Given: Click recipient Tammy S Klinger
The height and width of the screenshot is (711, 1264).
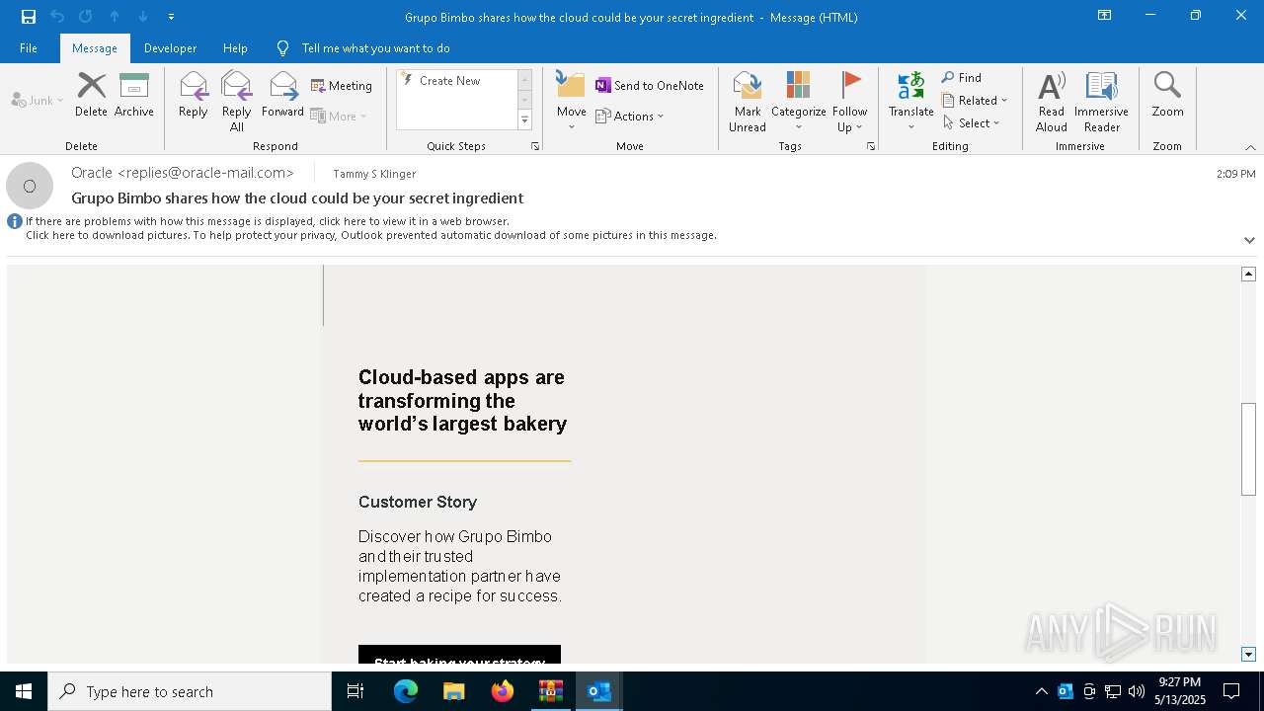Looking at the screenshot, I should (374, 174).
